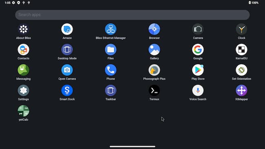Tap the battery indicator showing 100%
Screen dimensions: 265x149
(x=253, y=3)
